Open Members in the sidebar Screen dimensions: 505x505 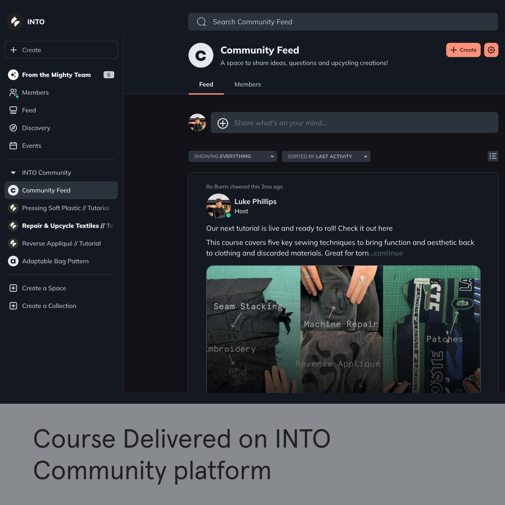tap(35, 93)
